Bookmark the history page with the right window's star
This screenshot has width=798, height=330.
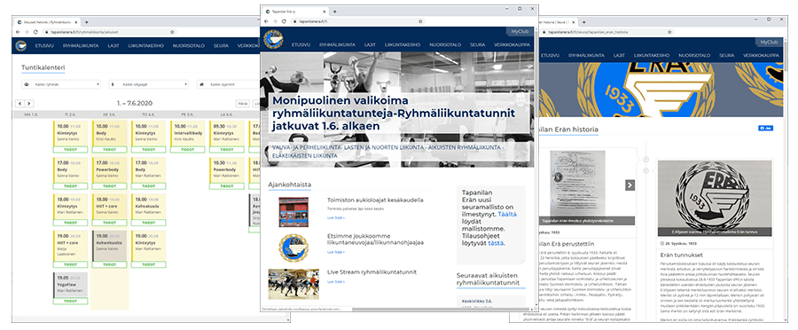(x=669, y=32)
